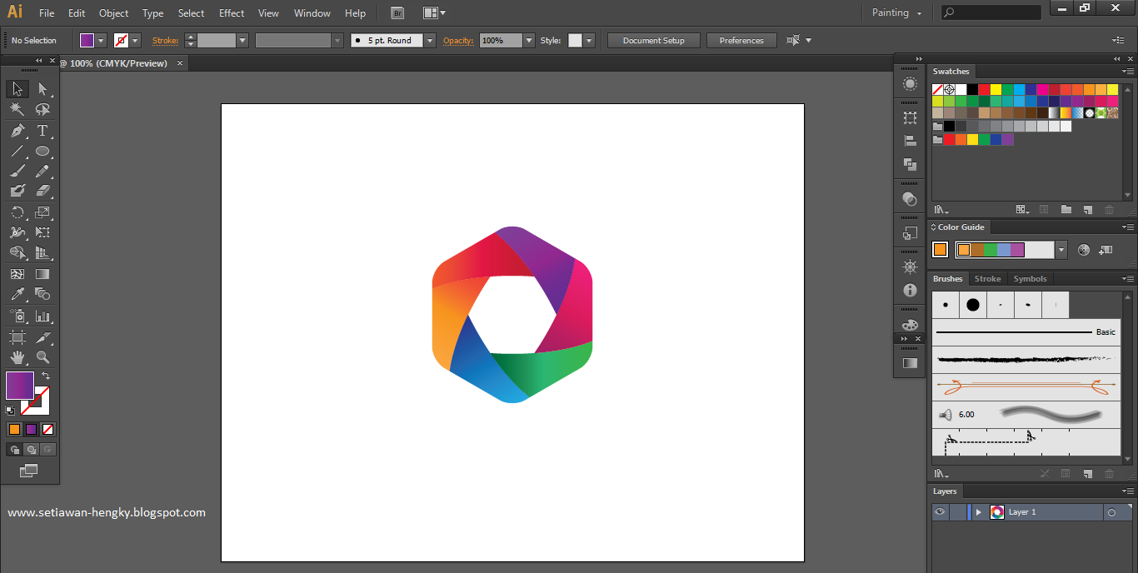Open the Painting workspace switcher
Image resolution: width=1138 pixels, height=573 pixels.
click(x=896, y=13)
